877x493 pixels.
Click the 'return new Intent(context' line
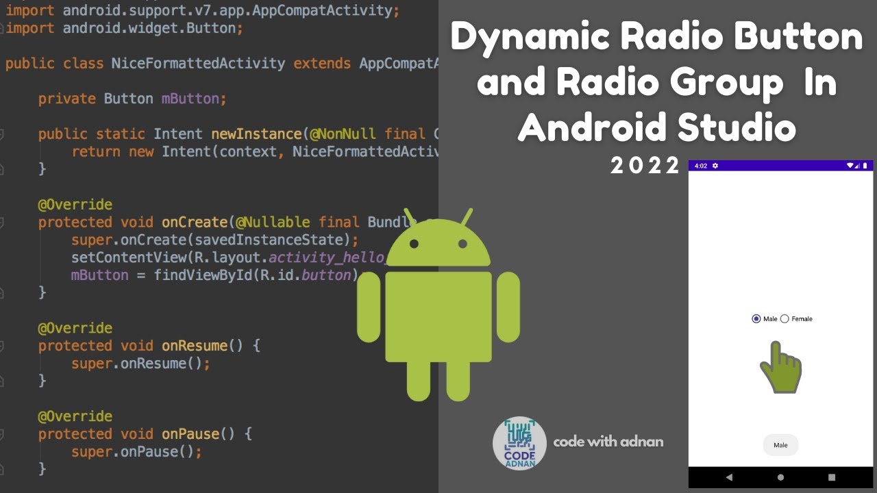255,151
